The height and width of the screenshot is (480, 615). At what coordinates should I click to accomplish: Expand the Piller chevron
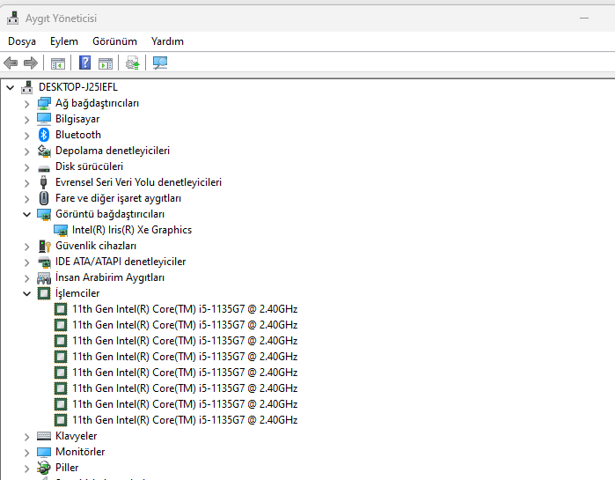pyautogui.click(x=26, y=469)
